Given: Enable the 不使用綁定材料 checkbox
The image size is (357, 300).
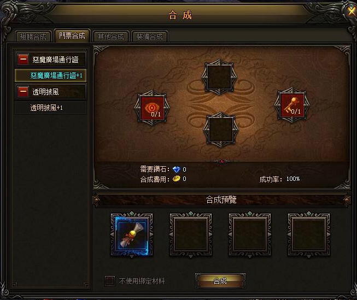Looking at the screenshot, I should point(110,281).
